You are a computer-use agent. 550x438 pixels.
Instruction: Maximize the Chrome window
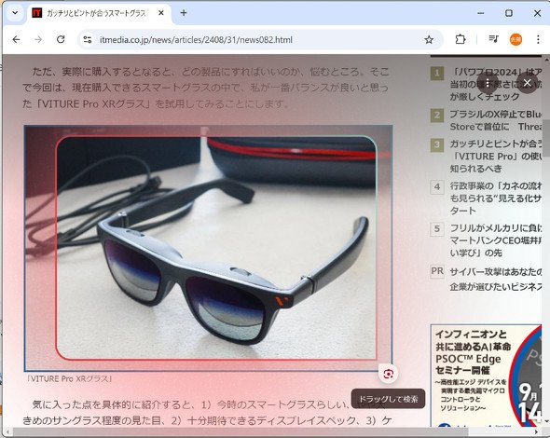[509, 13]
